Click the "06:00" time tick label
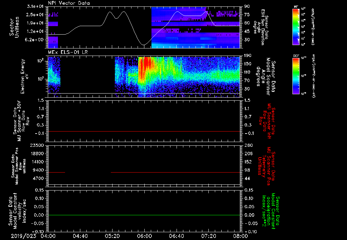 (144, 236)
